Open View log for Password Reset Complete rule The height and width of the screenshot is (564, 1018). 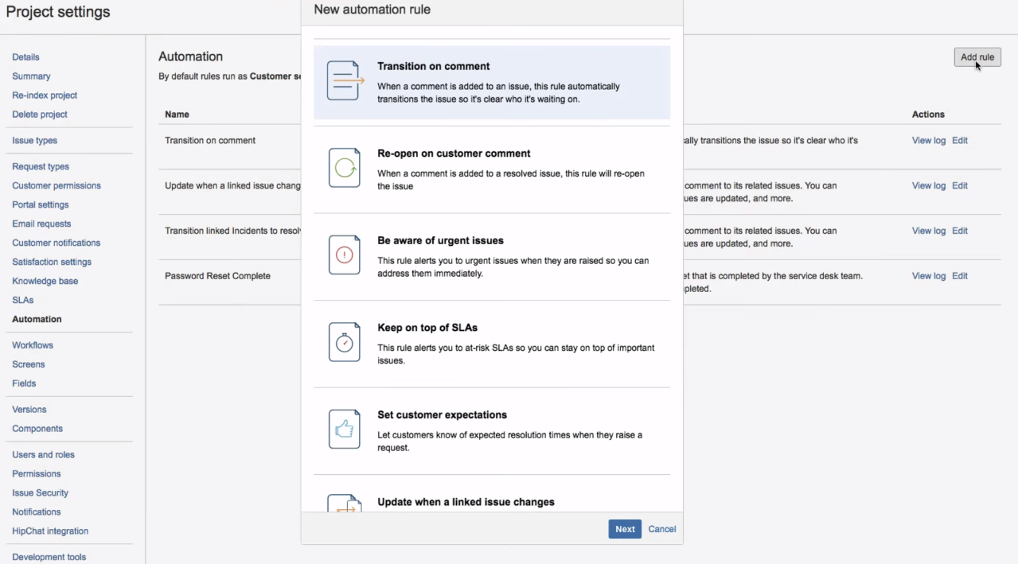click(x=928, y=275)
